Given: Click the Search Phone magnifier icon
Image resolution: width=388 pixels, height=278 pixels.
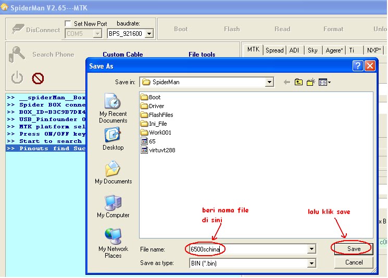Looking at the screenshot, I should (17, 54).
